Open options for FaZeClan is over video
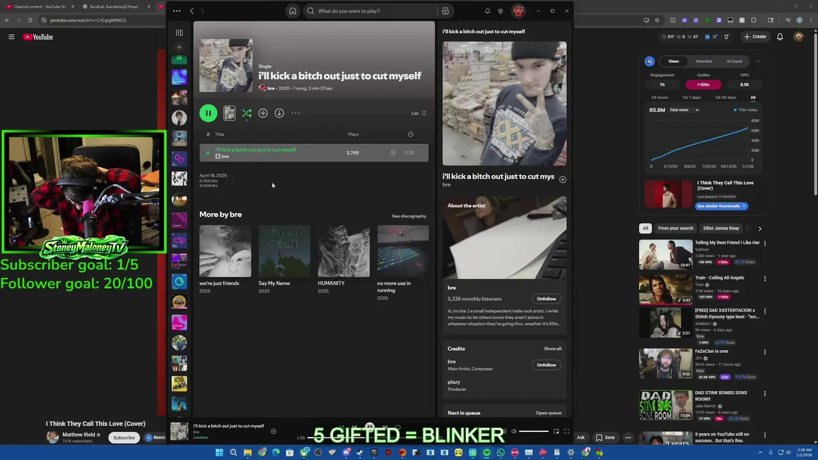The width and height of the screenshot is (818, 460). point(765,352)
